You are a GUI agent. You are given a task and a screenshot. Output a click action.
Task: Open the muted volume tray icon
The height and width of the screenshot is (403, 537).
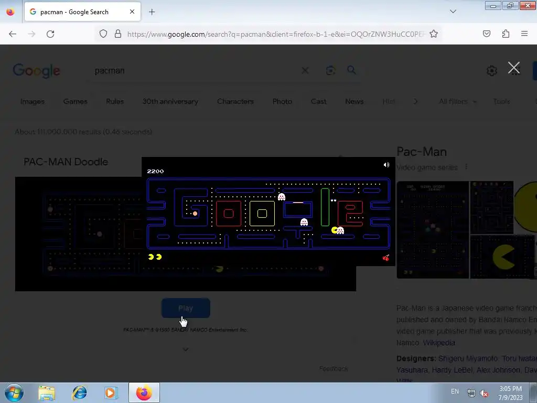pos(484,393)
